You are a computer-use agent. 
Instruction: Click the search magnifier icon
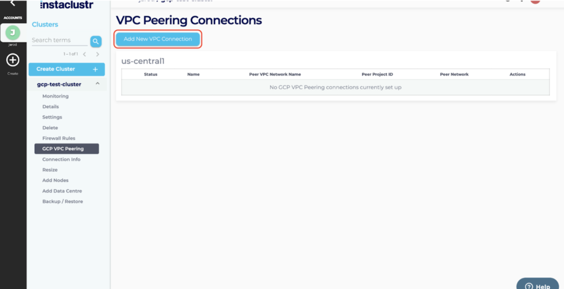tap(96, 41)
